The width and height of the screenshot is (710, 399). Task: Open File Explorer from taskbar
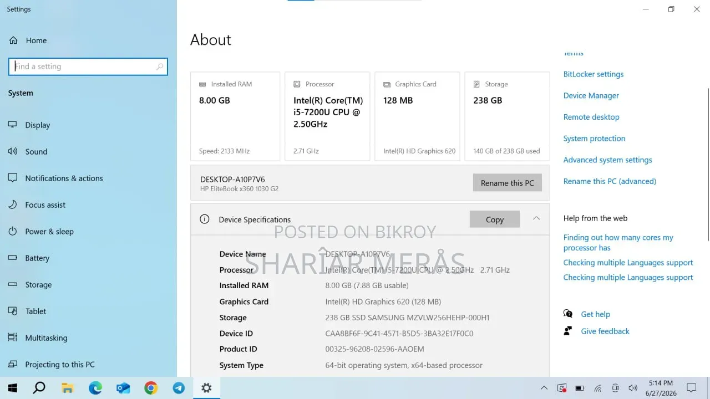point(67,388)
